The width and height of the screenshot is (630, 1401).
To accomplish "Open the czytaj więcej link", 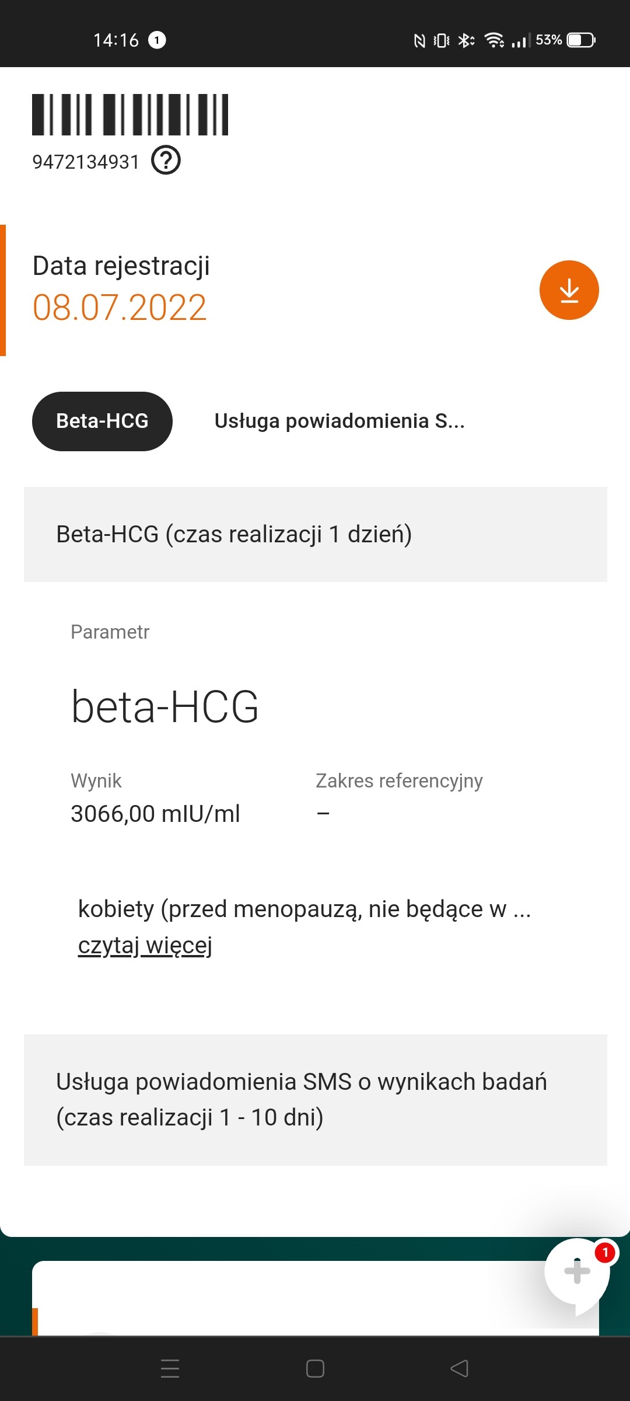I will (145, 945).
